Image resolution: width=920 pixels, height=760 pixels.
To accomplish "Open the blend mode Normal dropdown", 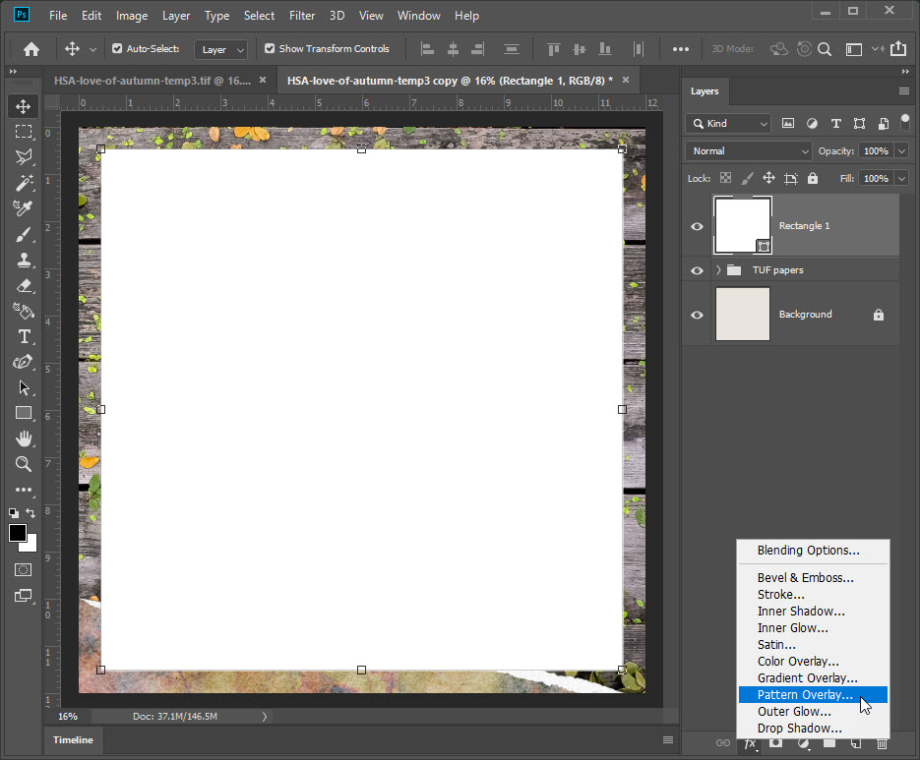I will point(748,151).
